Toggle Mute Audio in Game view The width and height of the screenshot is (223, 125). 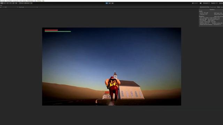(213, 7)
